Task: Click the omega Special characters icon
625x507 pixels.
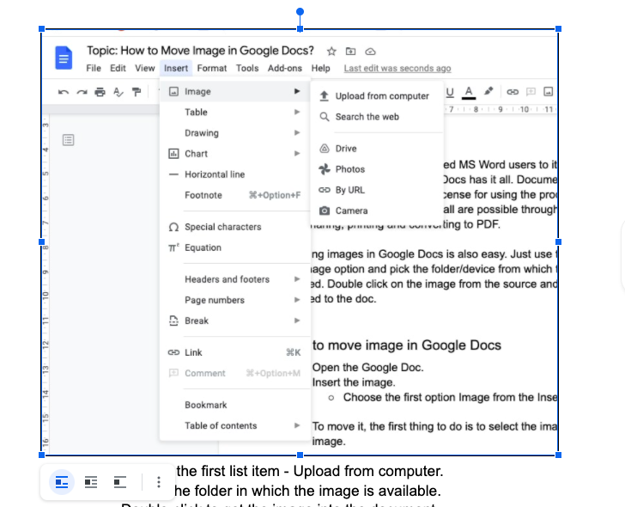Action: click(x=173, y=227)
